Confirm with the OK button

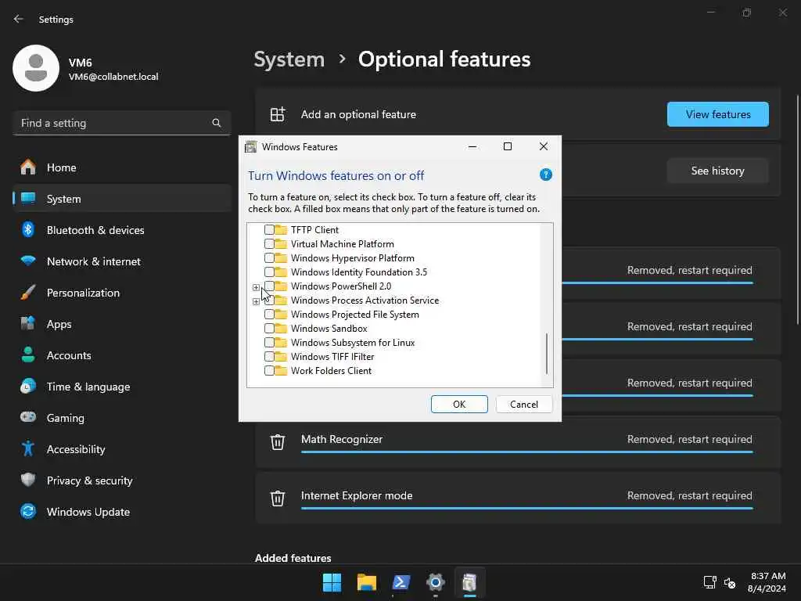(x=459, y=405)
